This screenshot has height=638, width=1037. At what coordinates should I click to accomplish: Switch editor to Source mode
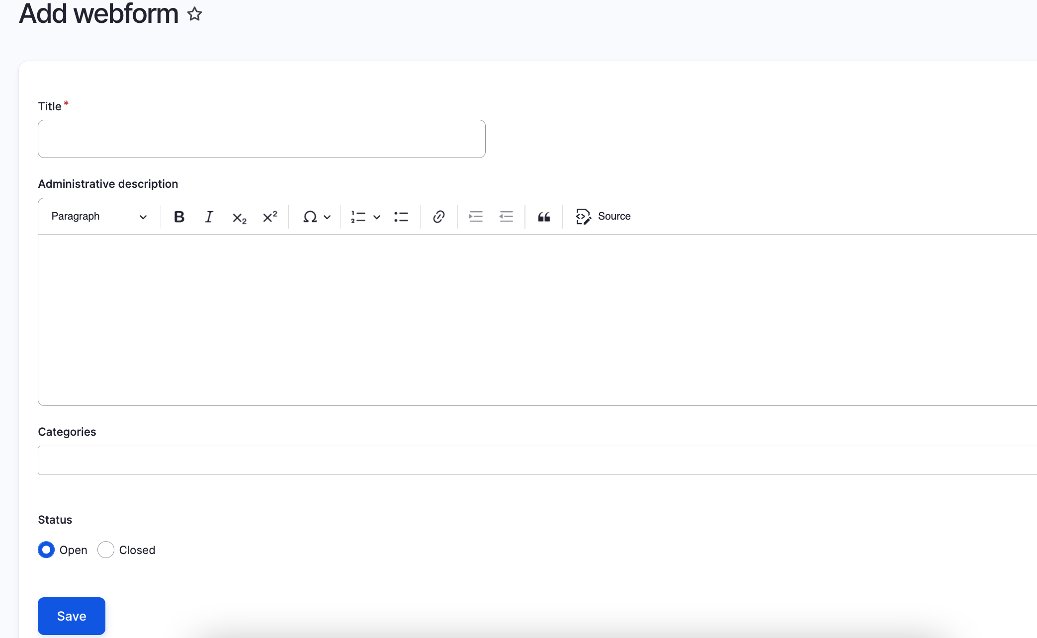[603, 217]
